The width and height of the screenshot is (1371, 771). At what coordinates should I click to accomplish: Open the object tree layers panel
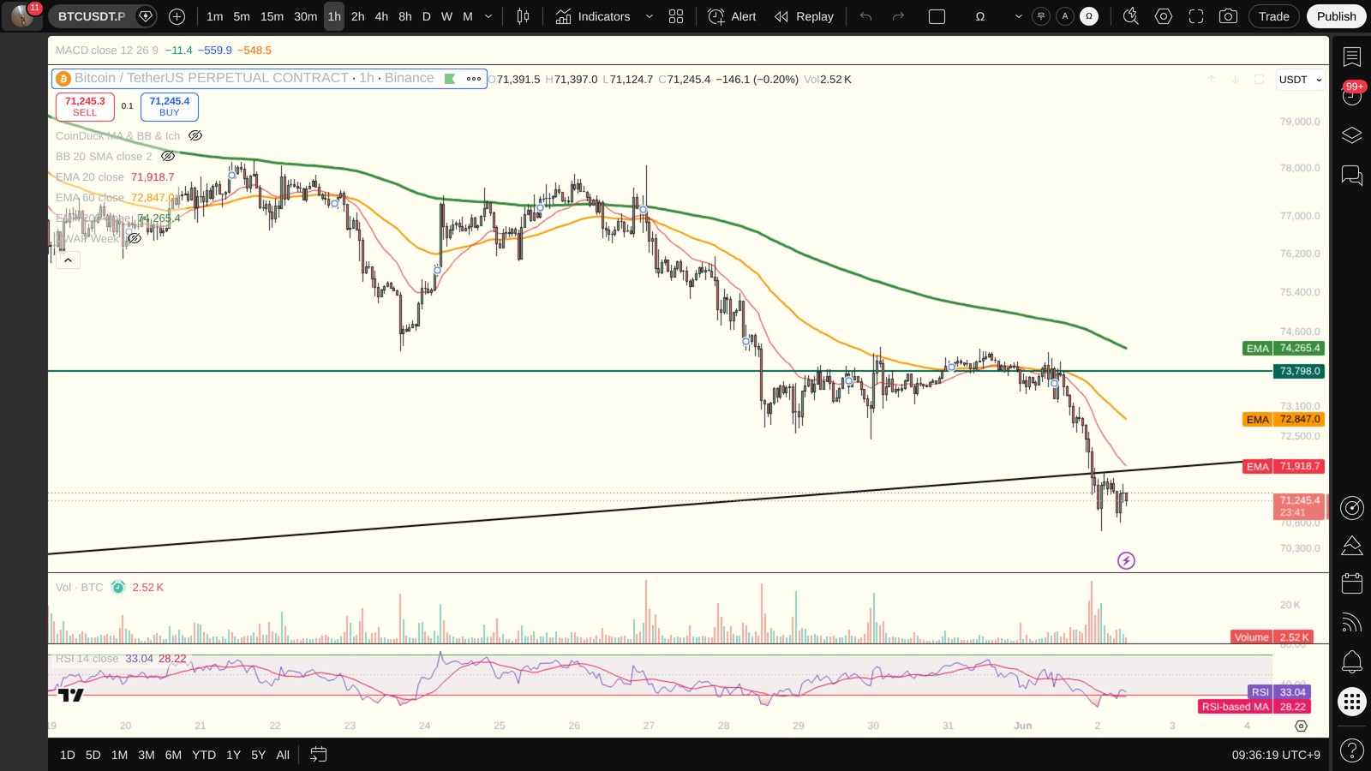click(1351, 135)
